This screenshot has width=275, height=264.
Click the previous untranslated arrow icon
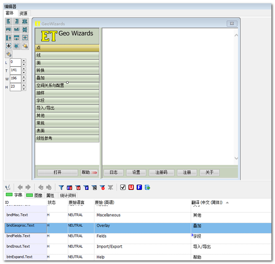pyautogui.click(x=41, y=187)
